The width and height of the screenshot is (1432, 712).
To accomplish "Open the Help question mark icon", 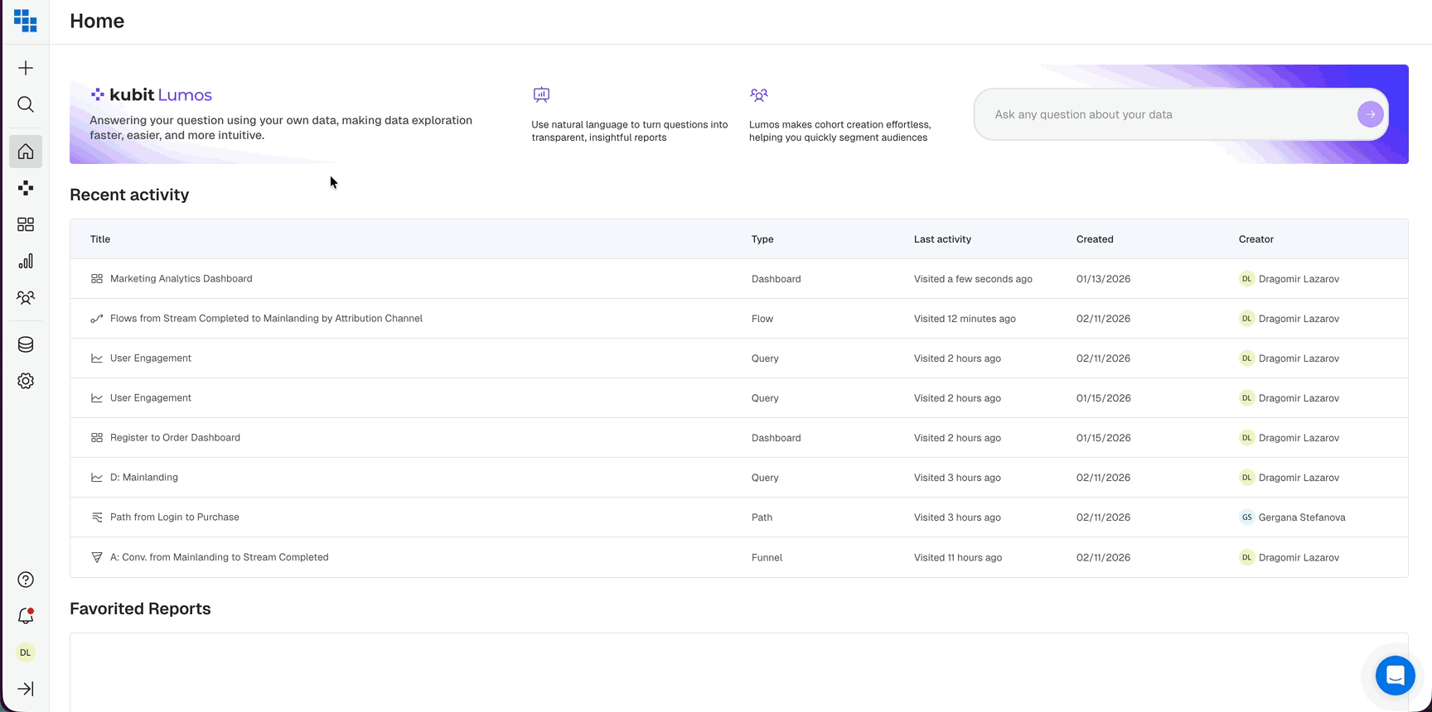I will pyautogui.click(x=26, y=580).
